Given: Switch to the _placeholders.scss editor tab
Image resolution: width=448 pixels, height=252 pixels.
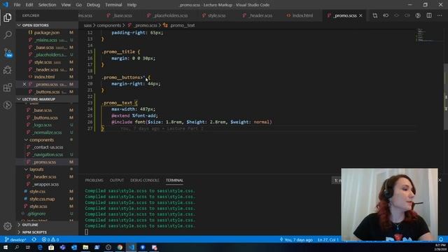Looking at the screenshot, I should (x=168, y=15).
